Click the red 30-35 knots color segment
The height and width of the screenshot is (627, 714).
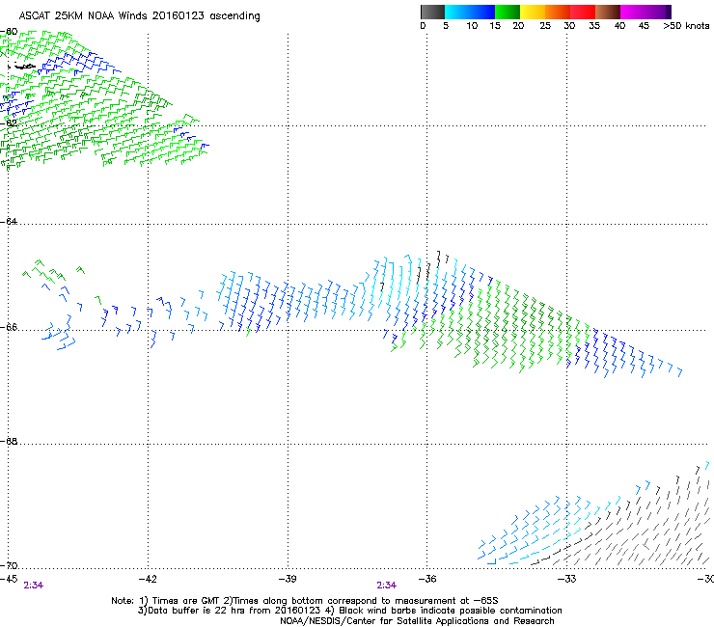583,12
